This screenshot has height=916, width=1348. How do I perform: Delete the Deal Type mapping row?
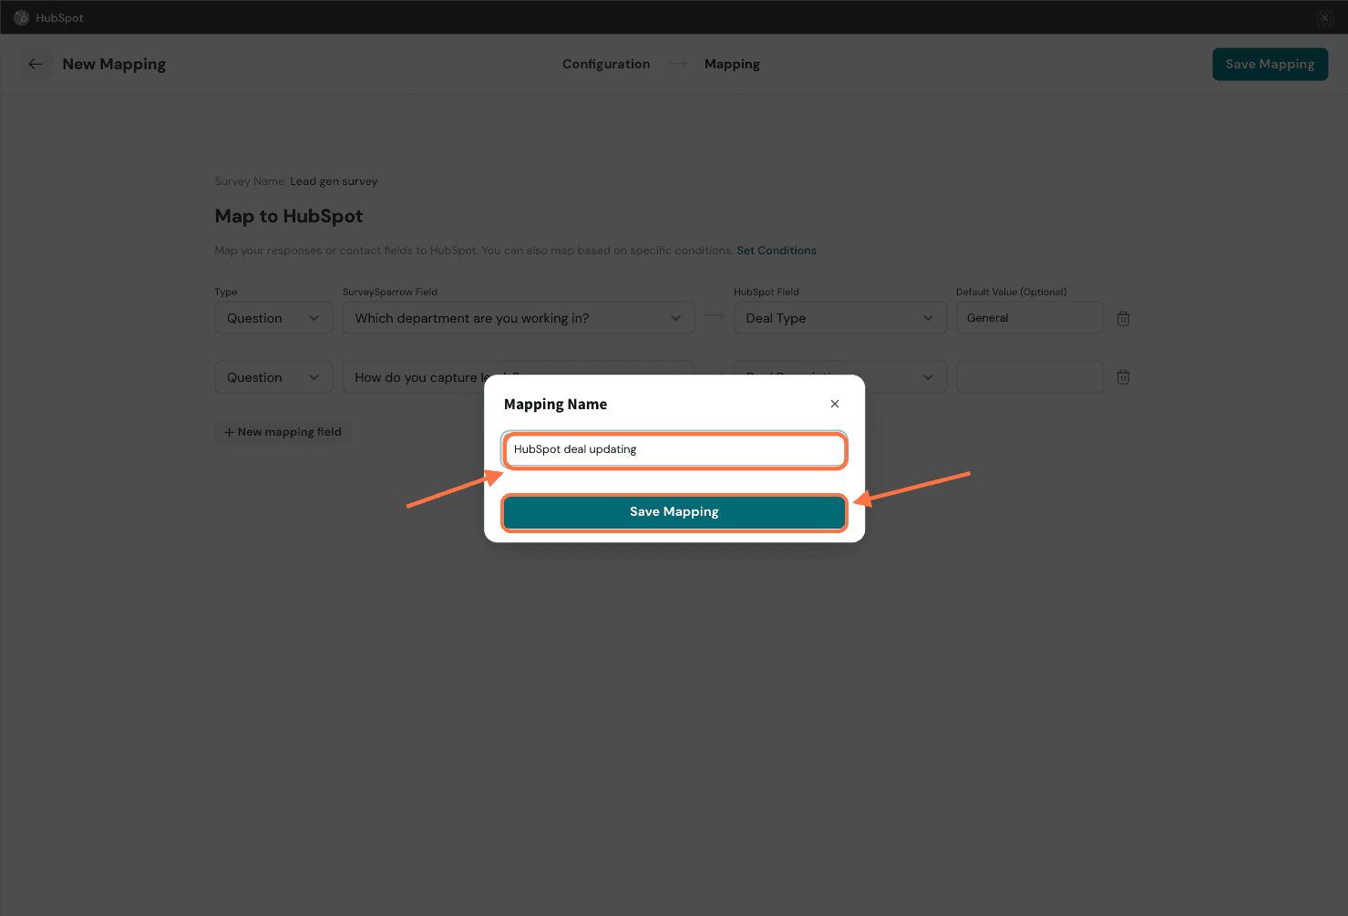(1123, 318)
